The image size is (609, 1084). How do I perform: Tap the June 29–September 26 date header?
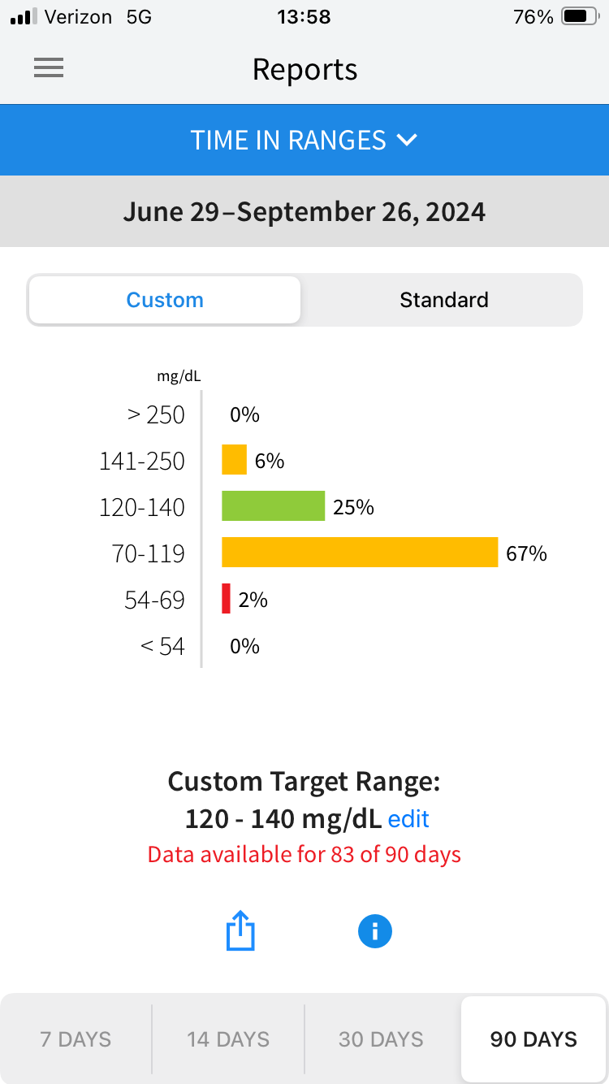(304, 212)
